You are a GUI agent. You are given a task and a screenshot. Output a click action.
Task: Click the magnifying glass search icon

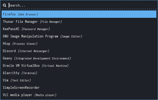click(4, 5)
